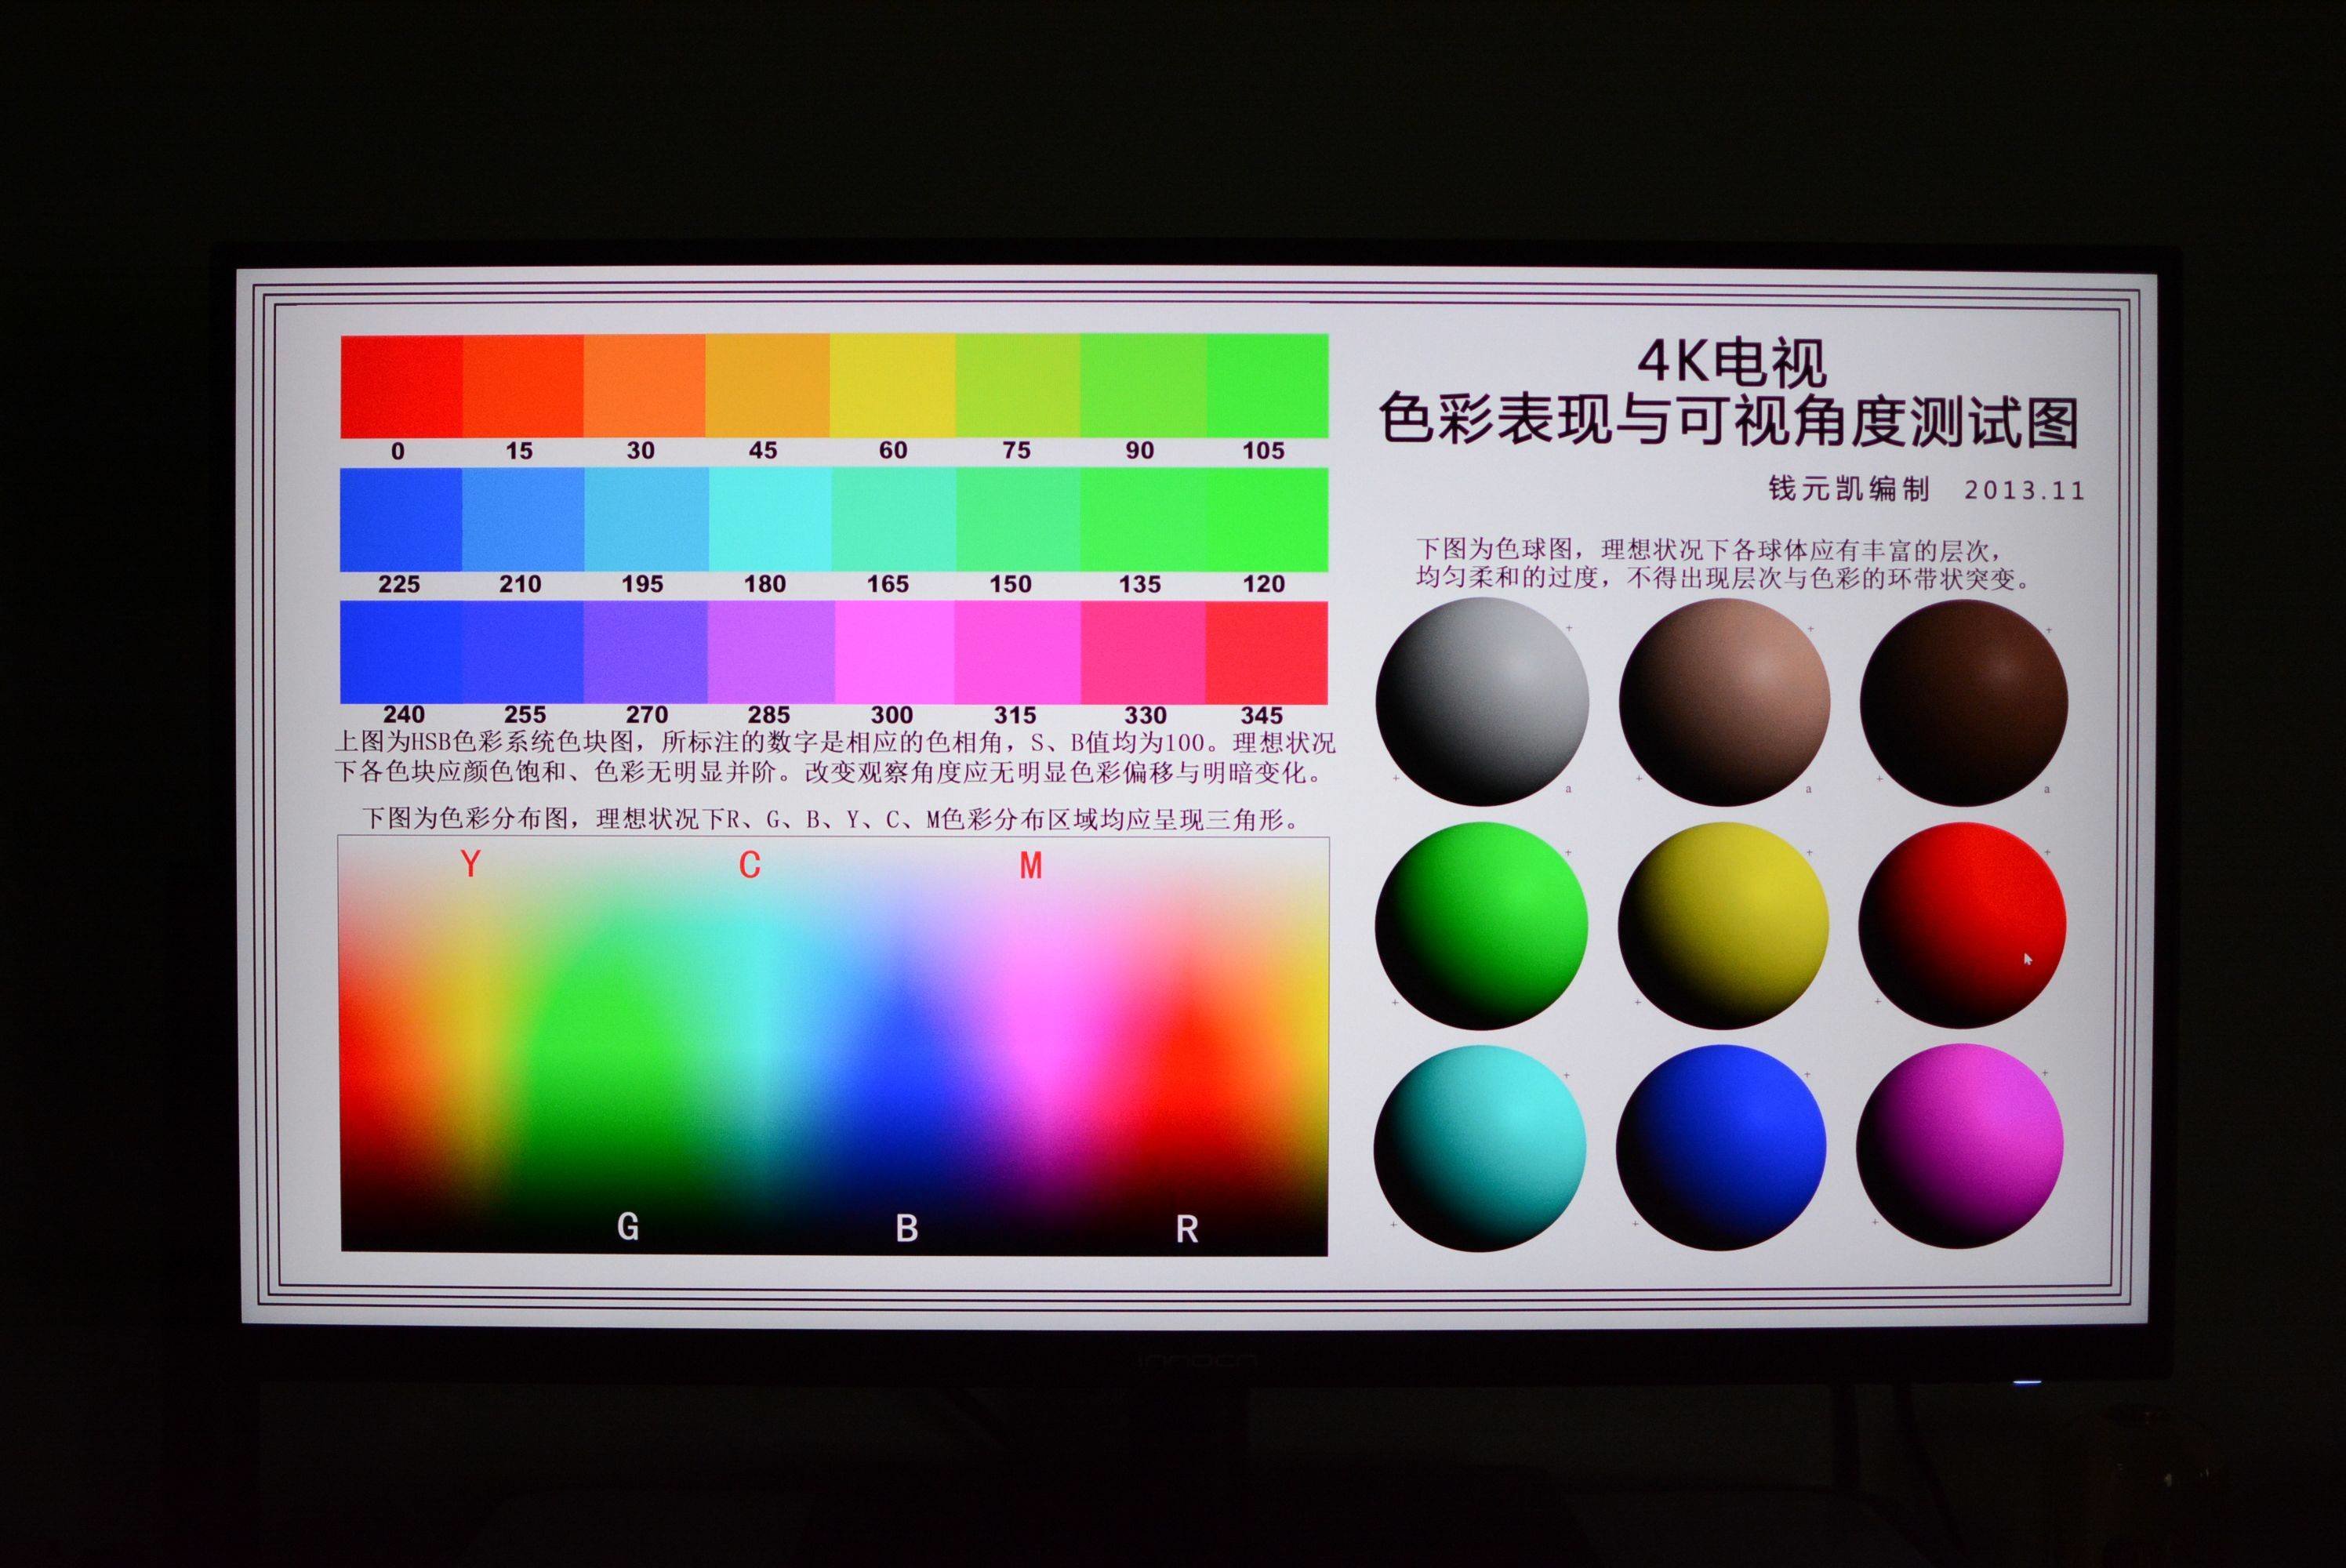The image size is (2346, 1568).
Task: Click the red color swatch labeled 0
Action: (x=401, y=385)
